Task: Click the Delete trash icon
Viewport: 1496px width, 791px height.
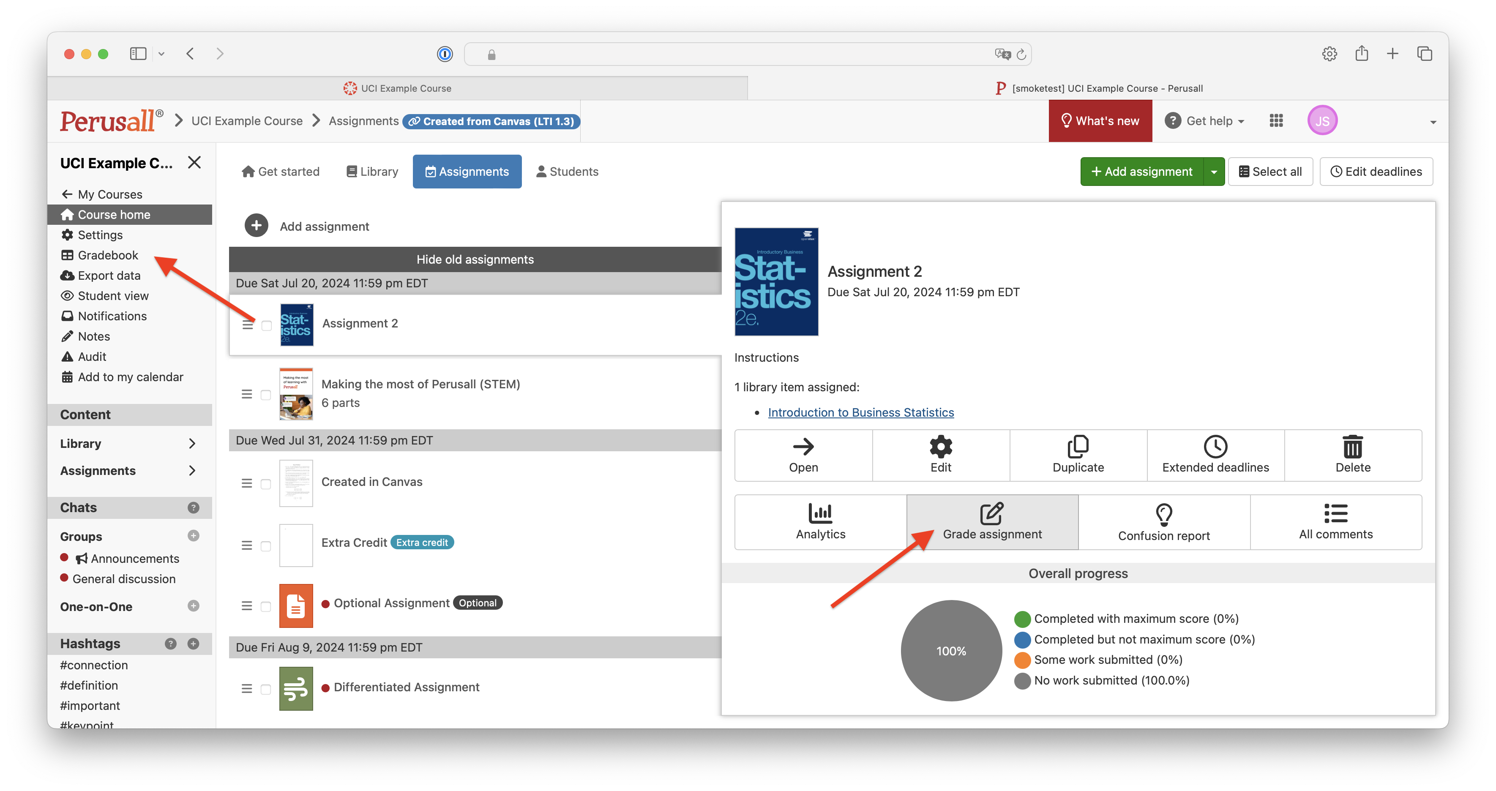Action: [1353, 447]
